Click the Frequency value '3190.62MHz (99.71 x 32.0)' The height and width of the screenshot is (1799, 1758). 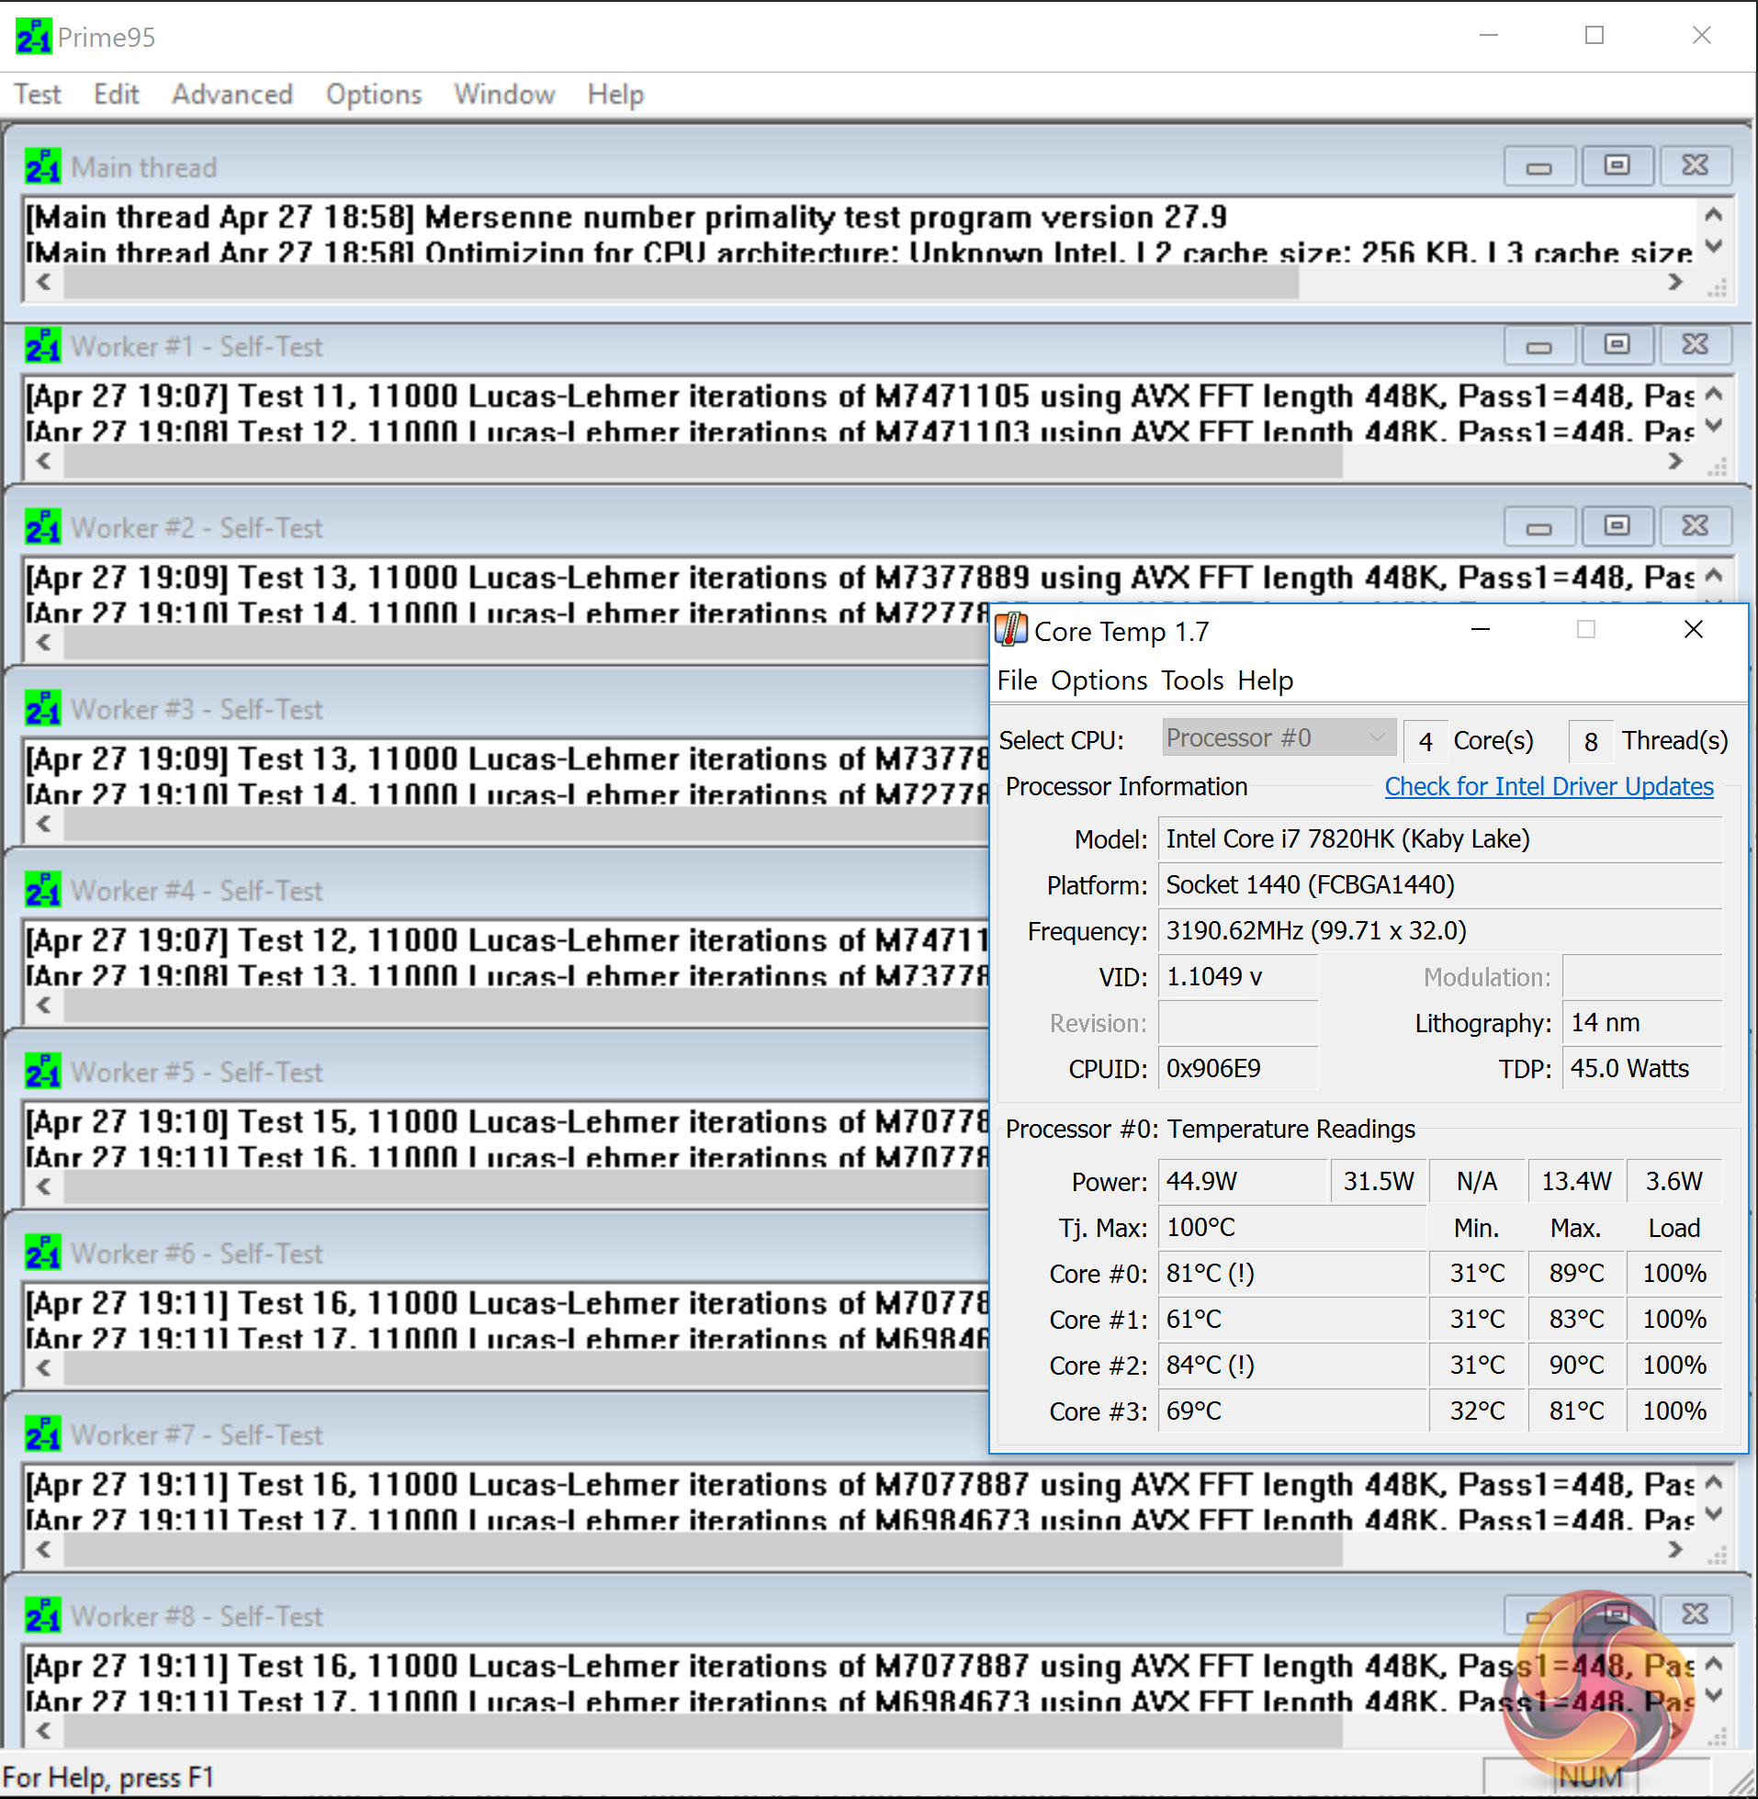click(x=1439, y=930)
